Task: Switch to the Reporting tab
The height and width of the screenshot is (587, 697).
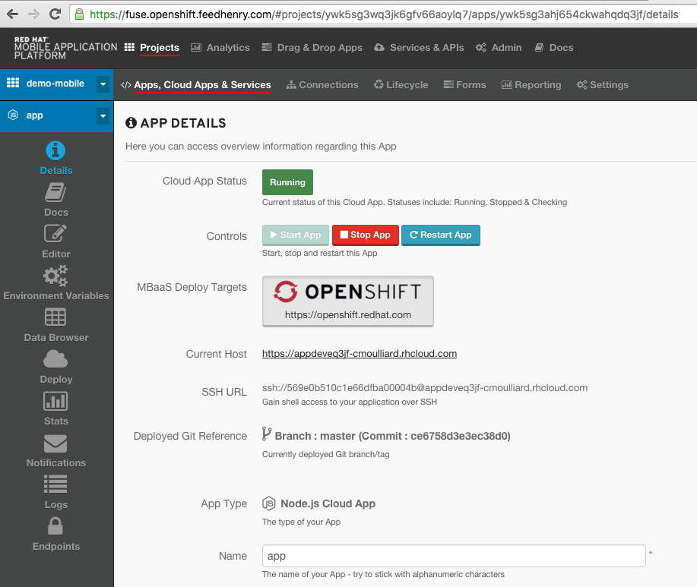Action: (x=531, y=85)
